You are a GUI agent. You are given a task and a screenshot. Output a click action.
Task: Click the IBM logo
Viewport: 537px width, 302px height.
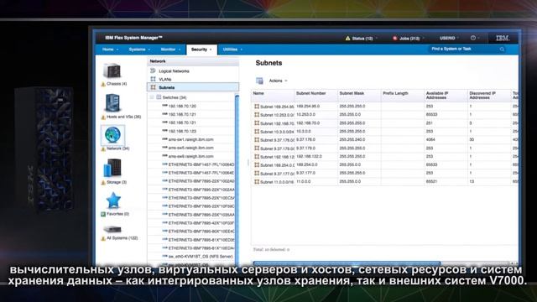click(503, 38)
